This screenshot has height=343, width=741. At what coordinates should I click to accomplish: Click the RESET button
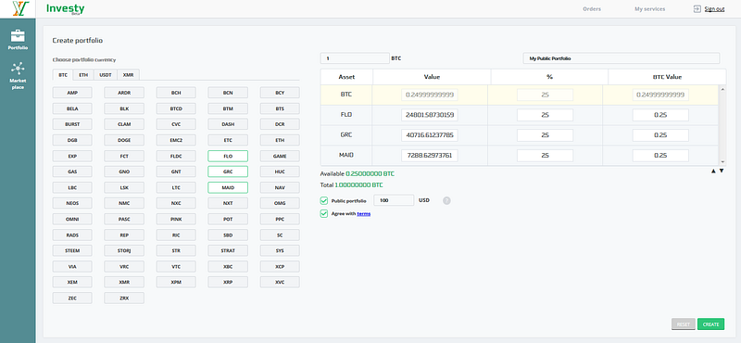pos(684,324)
